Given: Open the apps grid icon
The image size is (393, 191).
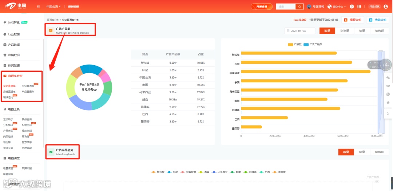Looking at the screenshot, I should pyautogui.click(x=359, y=7).
